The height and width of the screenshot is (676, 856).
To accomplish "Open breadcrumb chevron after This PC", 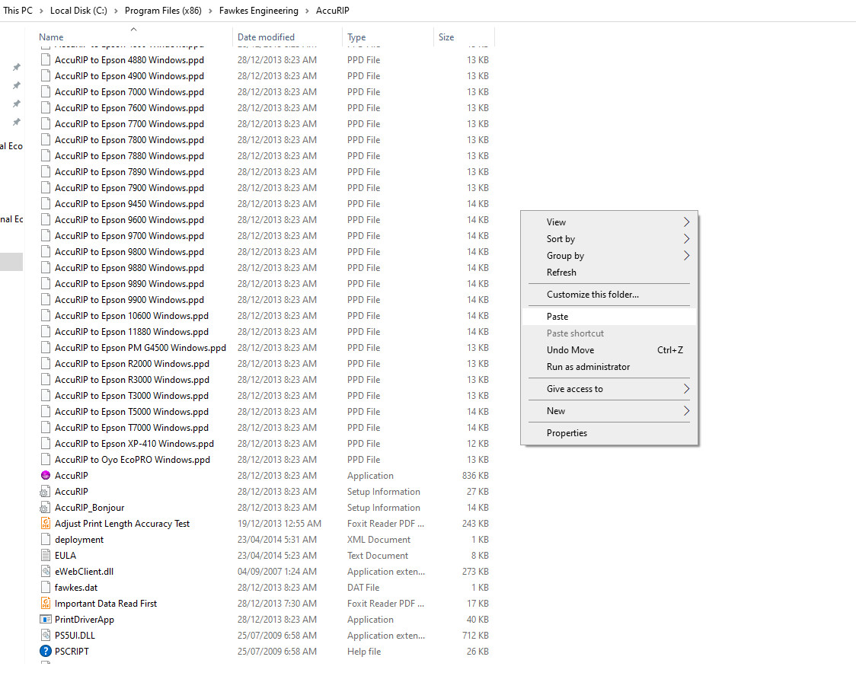I will [x=41, y=11].
